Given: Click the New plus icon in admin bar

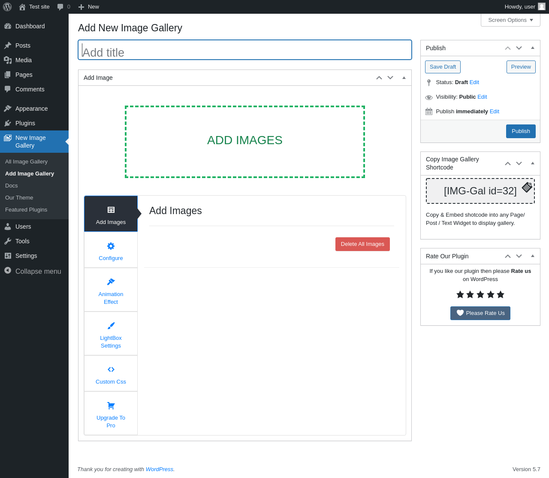Looking at the screenshot, I should click(81, 7).
